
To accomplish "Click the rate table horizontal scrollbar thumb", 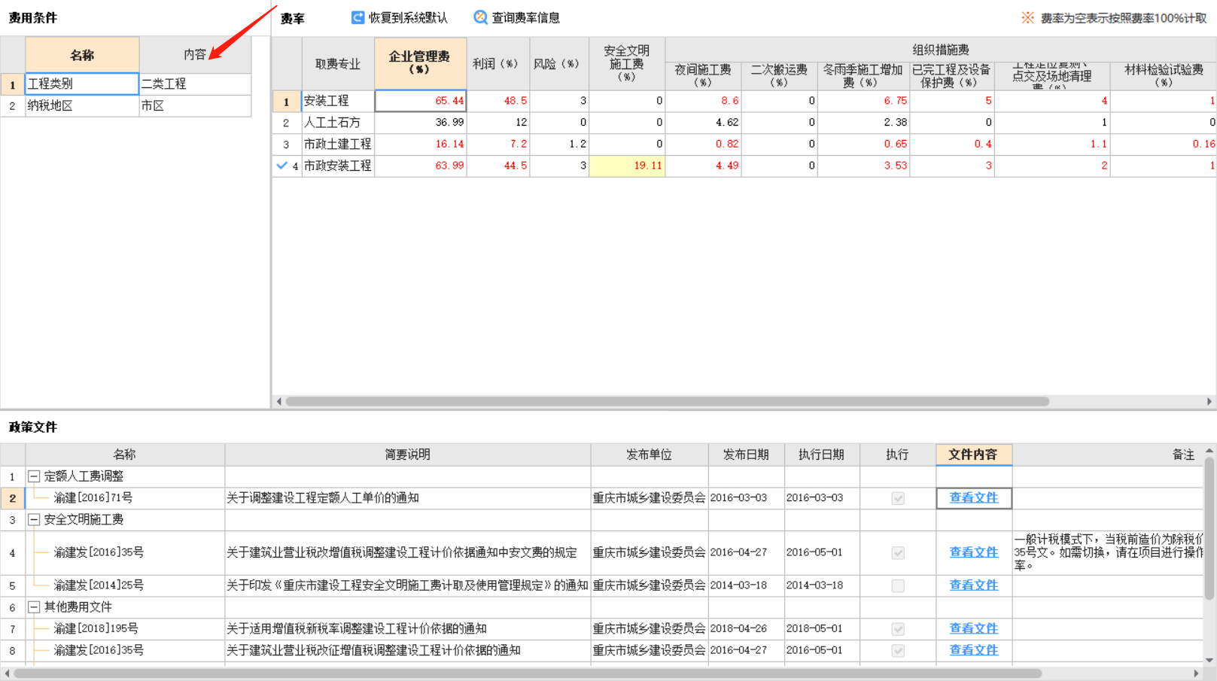I will pos(667,401).
